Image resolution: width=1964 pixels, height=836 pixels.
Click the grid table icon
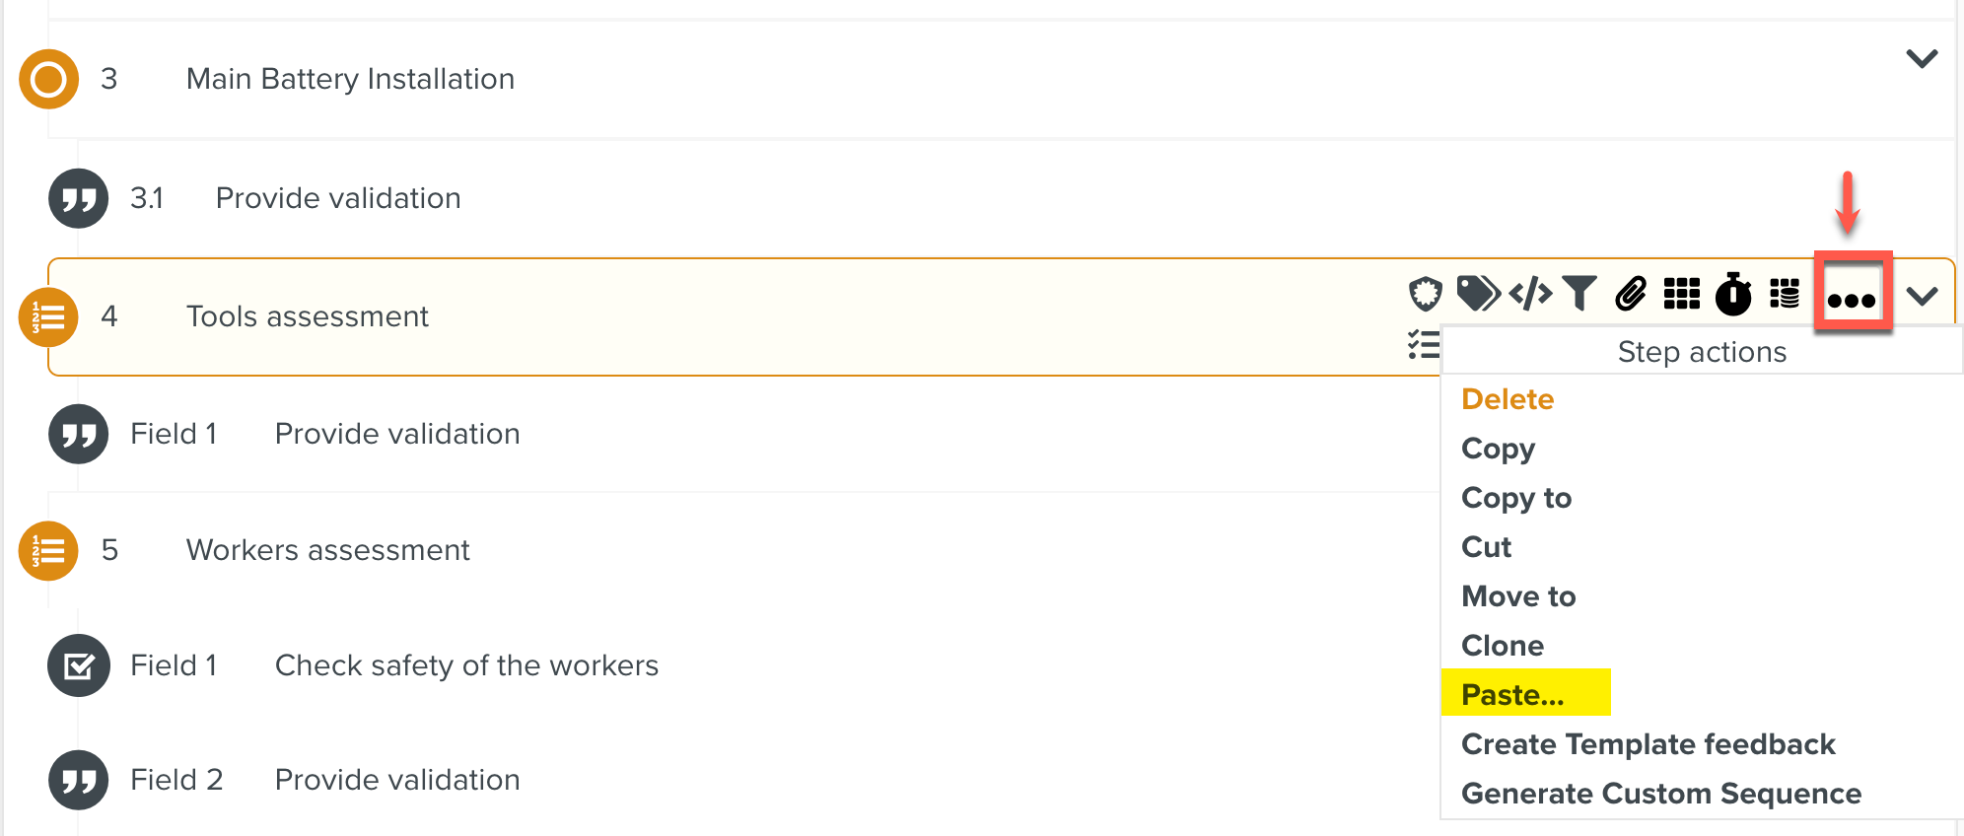pos(1682,294)
